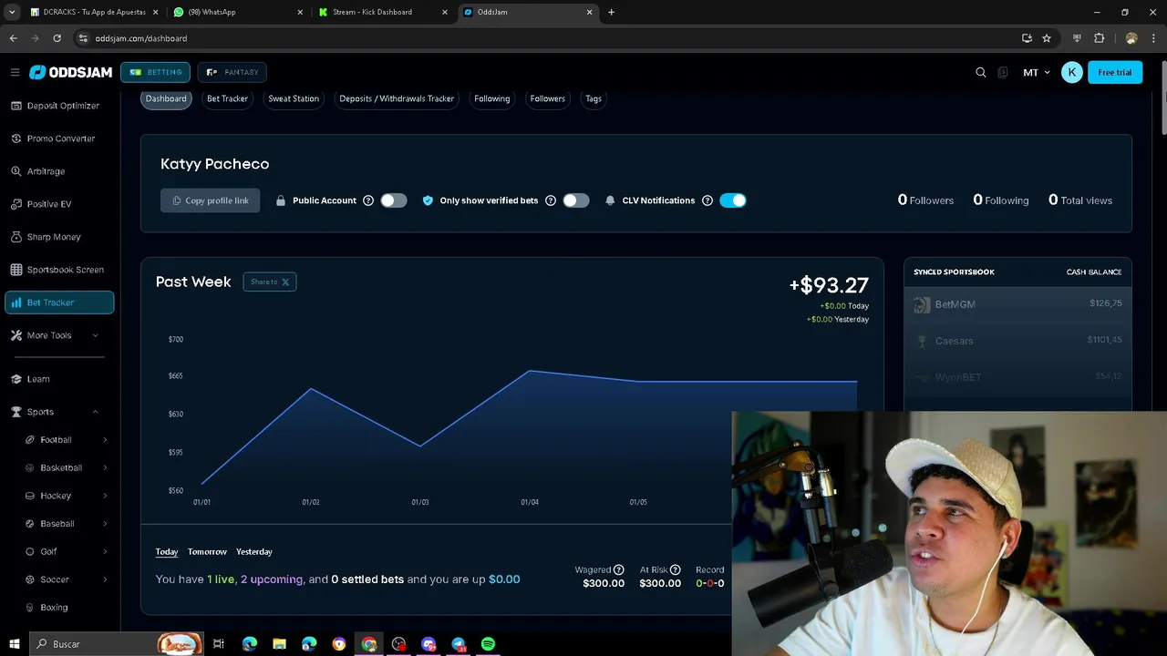Open File Explorer from the taskbar
1167x656 pixels.
[279, 644]
